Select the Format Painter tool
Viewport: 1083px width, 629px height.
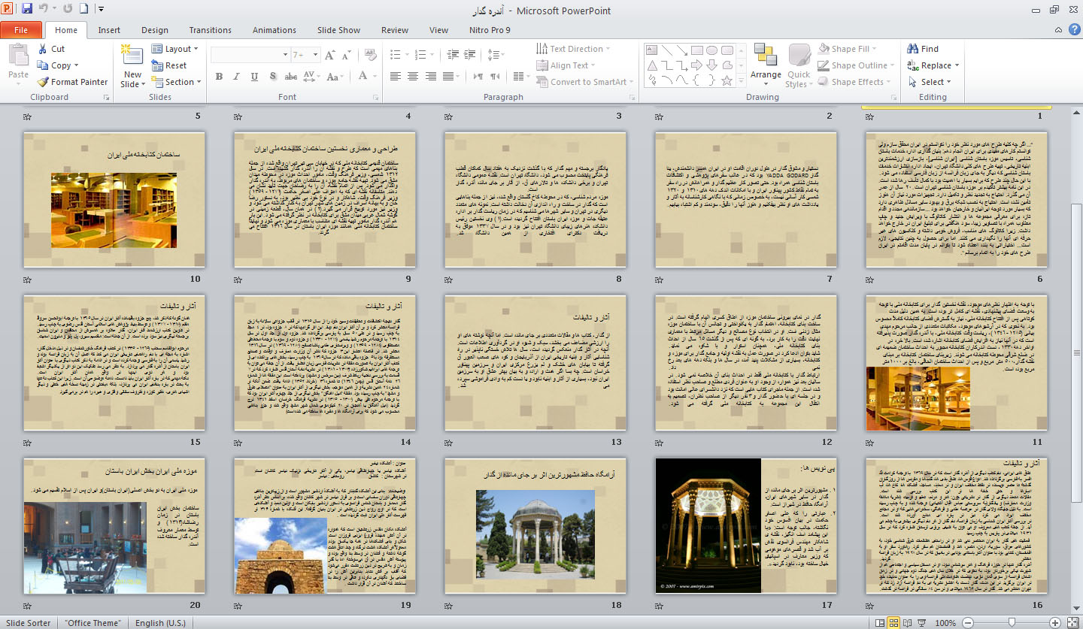72,82
